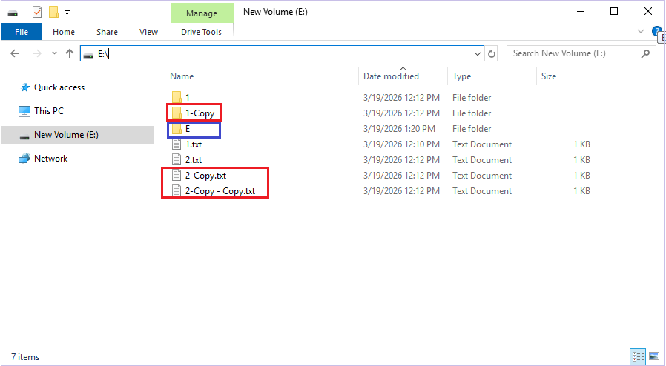666x366 pixels.
Task: Click the text file icon of 2.txt
Action: tap(177, 160)
